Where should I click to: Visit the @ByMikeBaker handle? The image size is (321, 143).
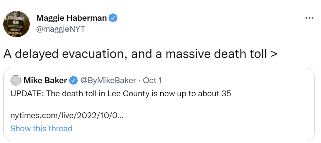click(108, 81)
